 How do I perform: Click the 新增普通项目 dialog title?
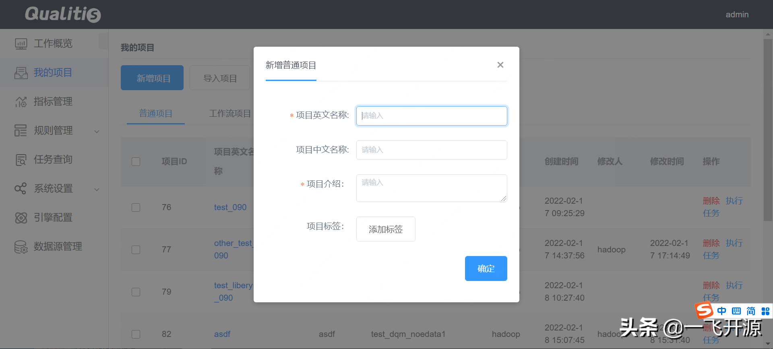tap(291, 65)
